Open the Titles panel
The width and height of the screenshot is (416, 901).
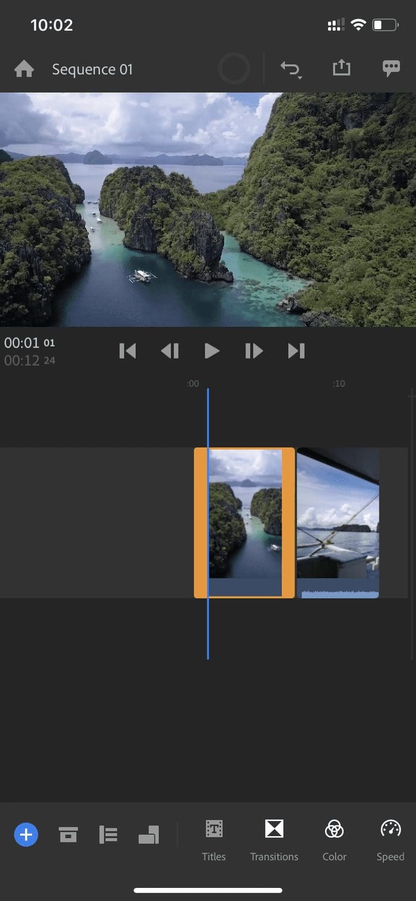click(x=214, y=840)
